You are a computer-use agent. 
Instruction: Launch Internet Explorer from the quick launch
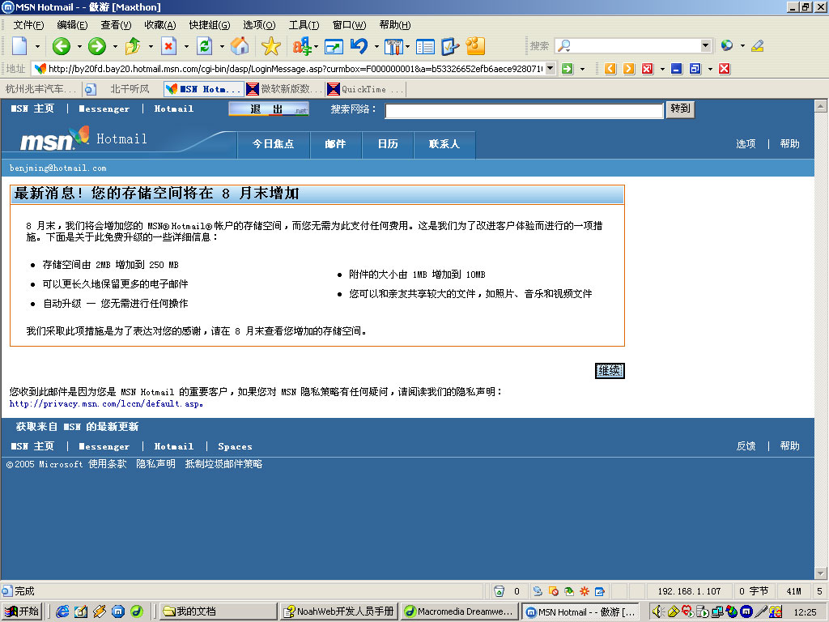pos(62,611)
